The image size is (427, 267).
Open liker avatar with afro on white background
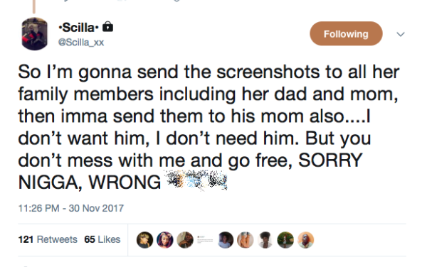[x=265, y=240]
